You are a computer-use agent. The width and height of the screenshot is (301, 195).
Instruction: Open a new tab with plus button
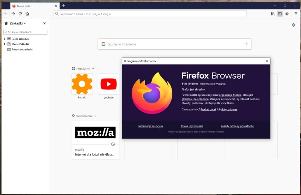pos(63,6)
